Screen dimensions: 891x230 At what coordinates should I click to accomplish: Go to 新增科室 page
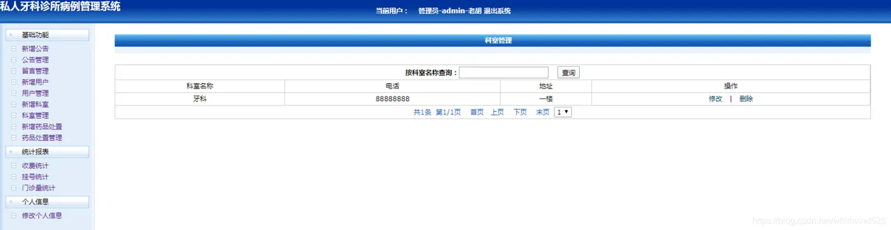click(35, 104)
